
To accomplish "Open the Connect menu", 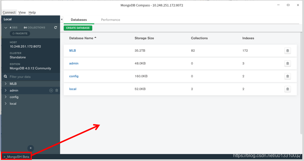I will (9, 12).
